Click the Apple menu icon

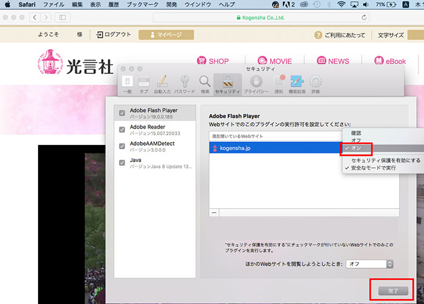click(7, 4)
